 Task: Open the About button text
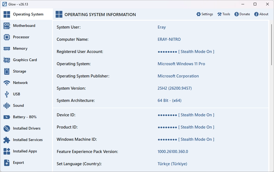264,14
